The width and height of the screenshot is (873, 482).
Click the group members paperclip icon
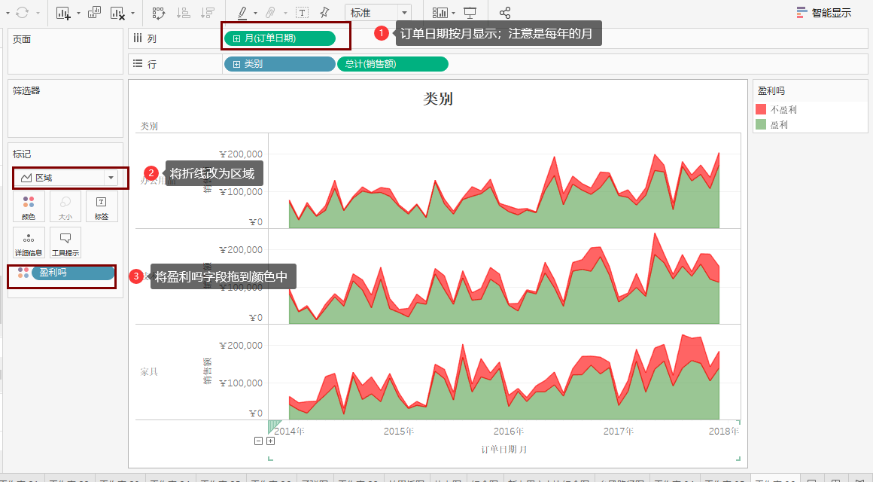[x=271, y=12]
